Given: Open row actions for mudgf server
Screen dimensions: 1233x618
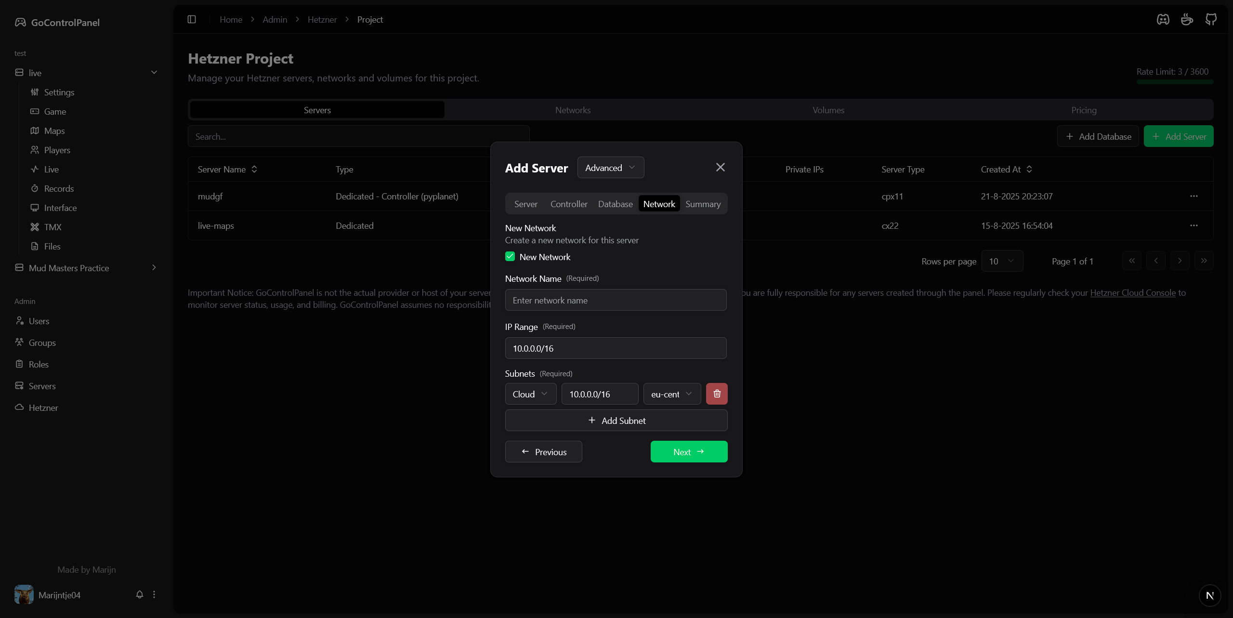Looking at the screenshot, I should point(1194,196).
